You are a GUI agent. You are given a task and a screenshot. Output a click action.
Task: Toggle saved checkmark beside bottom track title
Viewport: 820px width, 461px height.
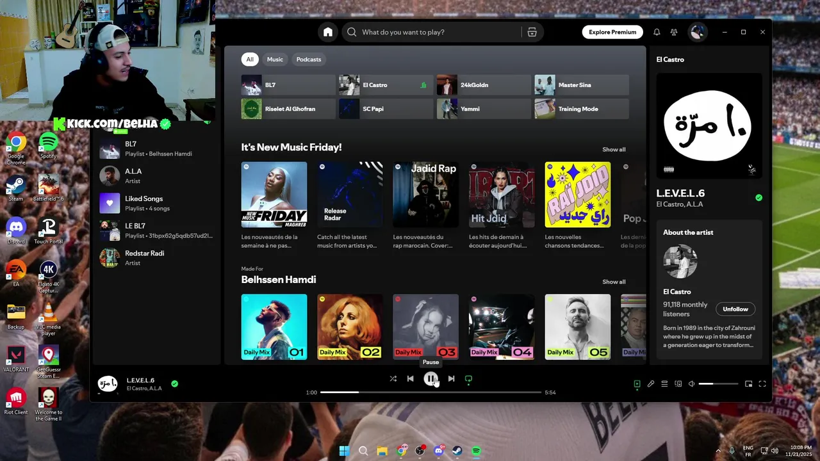(x=174, y=384)
